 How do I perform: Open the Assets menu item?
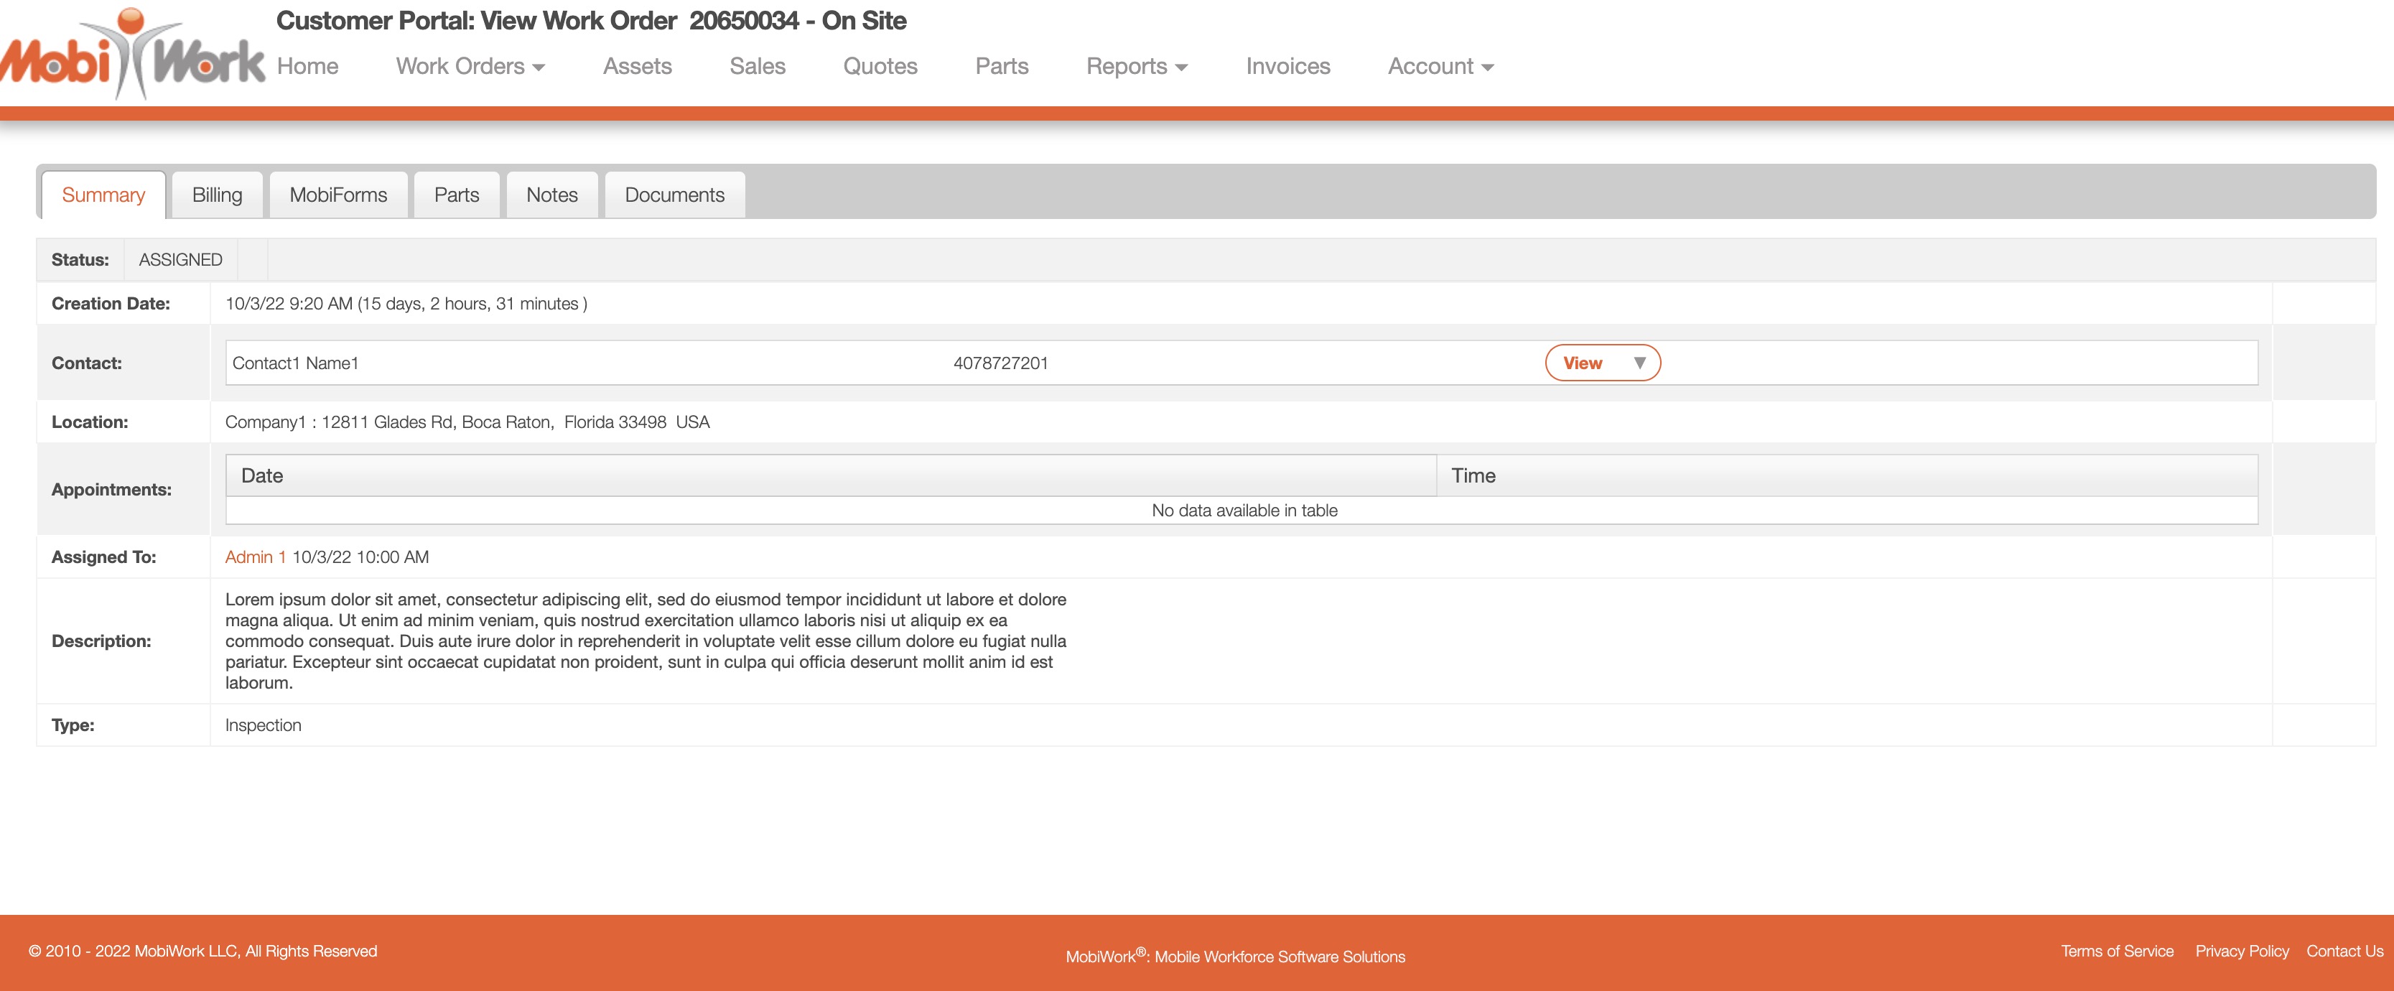(637, 66)
